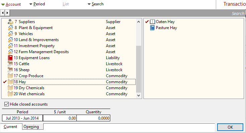246x133 pixels.
Task: Click the Cattle livestock icon
Action: [10, 64]
